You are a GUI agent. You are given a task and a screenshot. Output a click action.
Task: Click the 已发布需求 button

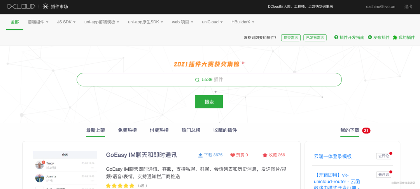[x=315, y=38]
